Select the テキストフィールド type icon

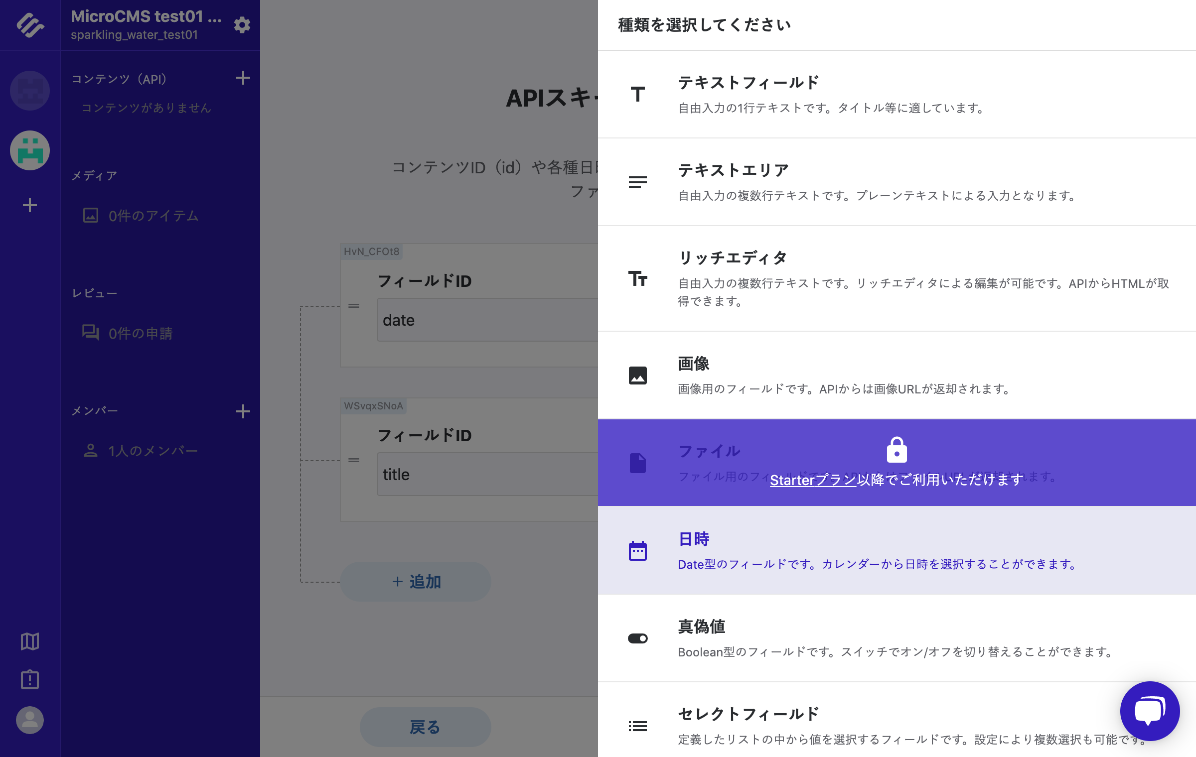click(x=638, y=93)
